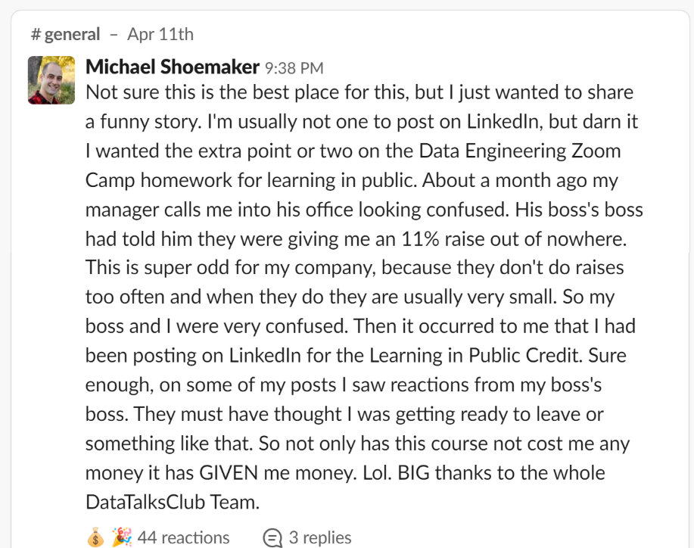Click the 11% raise text
The width and height of the screenshot is (694, 548).
click(x=437, y=238)
